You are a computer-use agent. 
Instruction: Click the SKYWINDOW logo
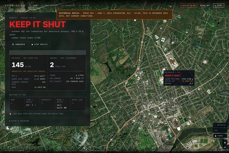[15, 6]
